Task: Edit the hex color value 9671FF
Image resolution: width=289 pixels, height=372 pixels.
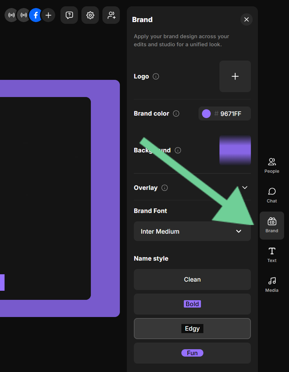Action: (231, 114)
